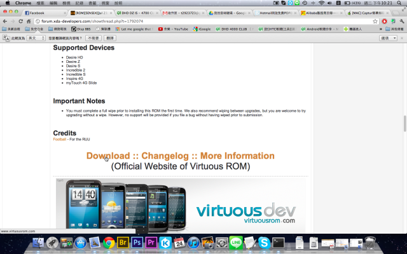This screenshot has width=407, height=254.
Task: Open Spotlight search magnifier in menu bar
Action: coord(399,3)
